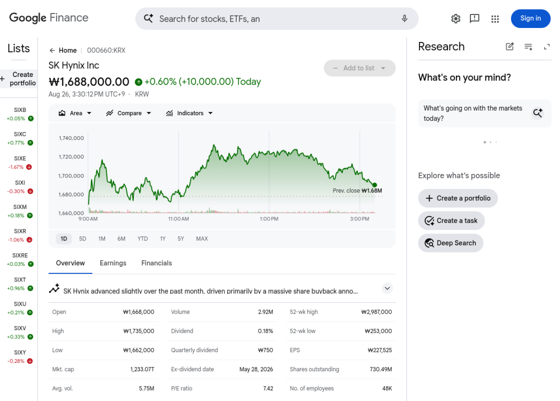Open the Compare dropdown

coord(129,113)
